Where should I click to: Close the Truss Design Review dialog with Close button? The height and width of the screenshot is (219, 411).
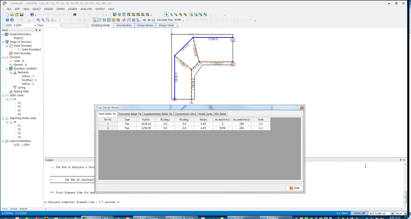[294, 188]
